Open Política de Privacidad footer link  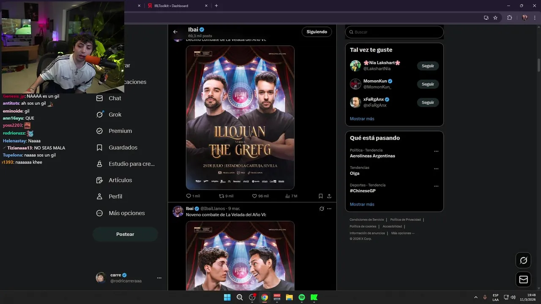tap(405, 220)
